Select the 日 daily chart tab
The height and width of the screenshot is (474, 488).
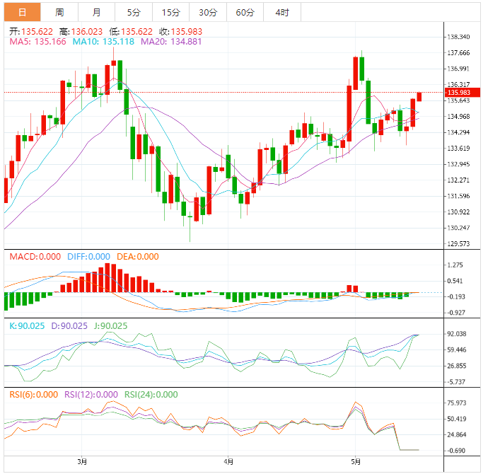[x=22, y=13]
